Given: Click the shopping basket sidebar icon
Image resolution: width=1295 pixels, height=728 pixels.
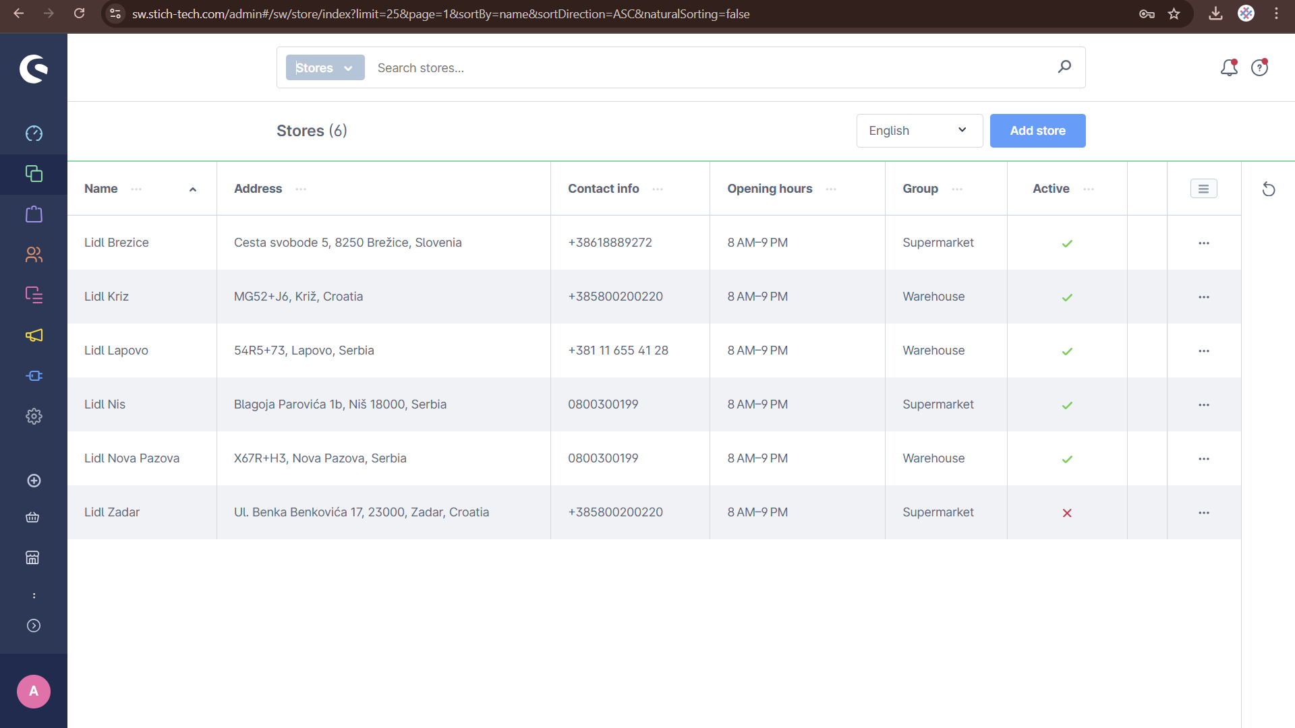Looking at the screenshot, I should coord(32,518).
